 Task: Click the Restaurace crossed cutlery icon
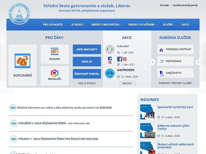pos(162,61)
